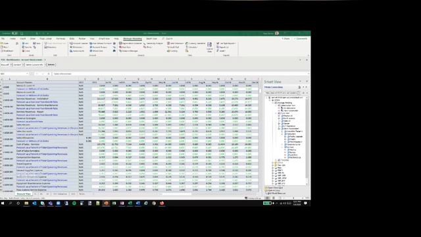Open the Funding ribbon command
Image resolution: width=421 pixels, height=237 pixels.
pyautogui.click(x=172, y=51)
